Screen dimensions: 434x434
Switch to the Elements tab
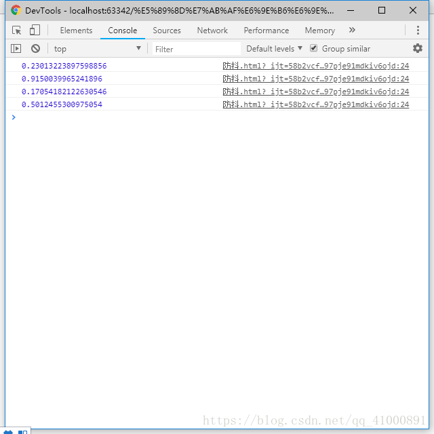click(76, 30)
